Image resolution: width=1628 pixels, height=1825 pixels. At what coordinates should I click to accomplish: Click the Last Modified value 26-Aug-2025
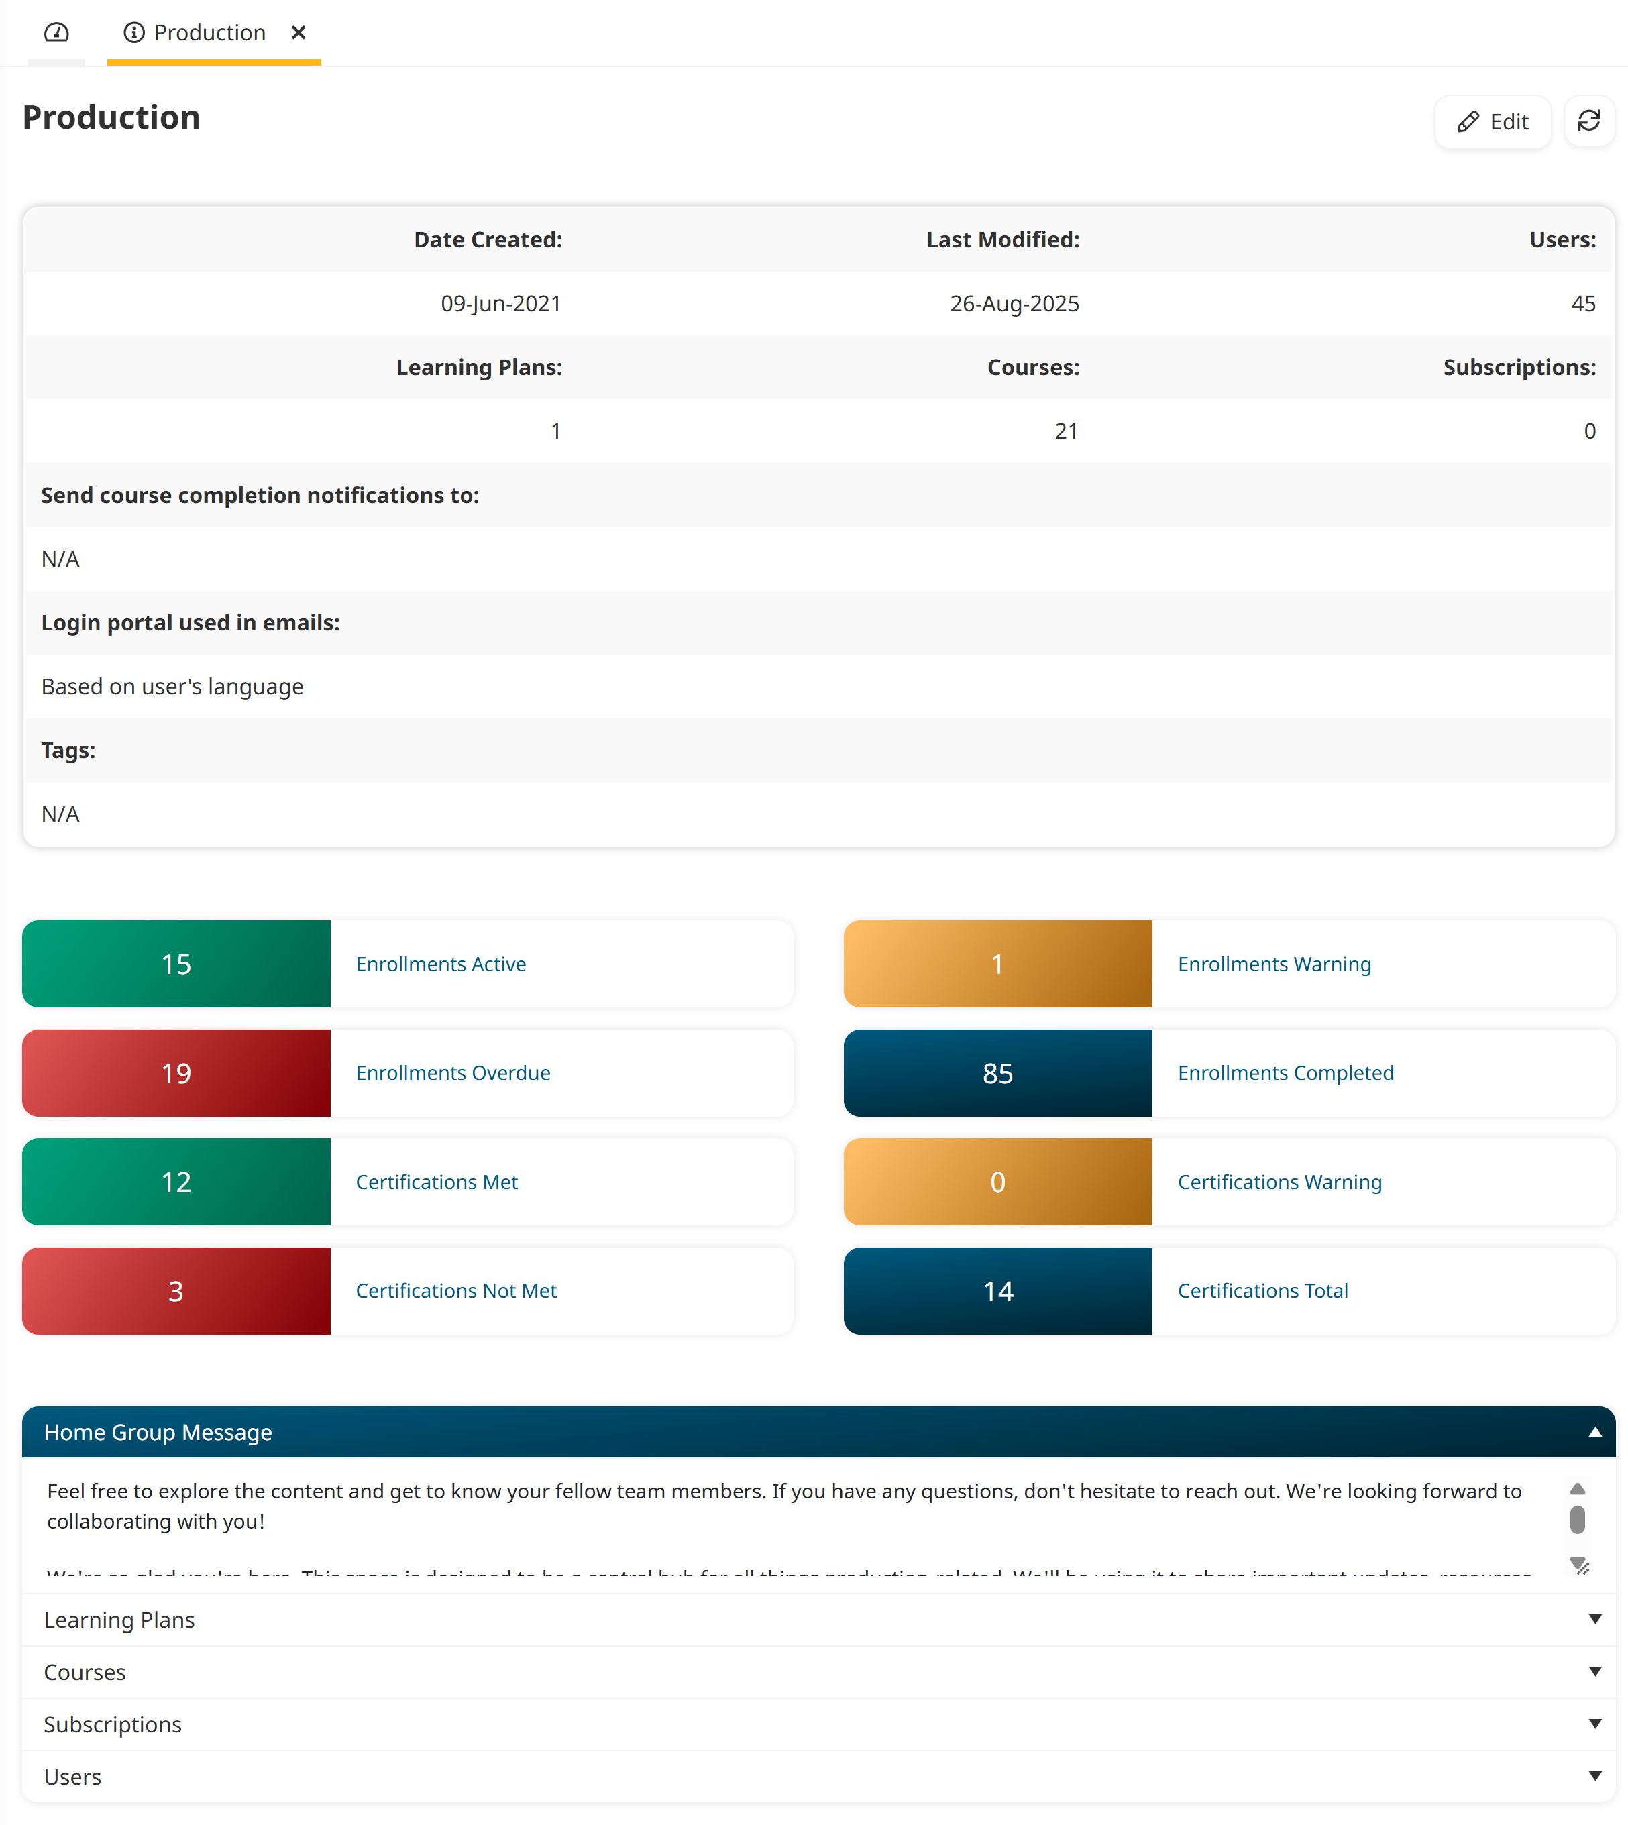[1014, 304]
